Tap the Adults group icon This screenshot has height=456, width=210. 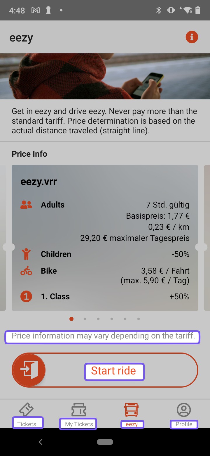click(x=26, y=205)
